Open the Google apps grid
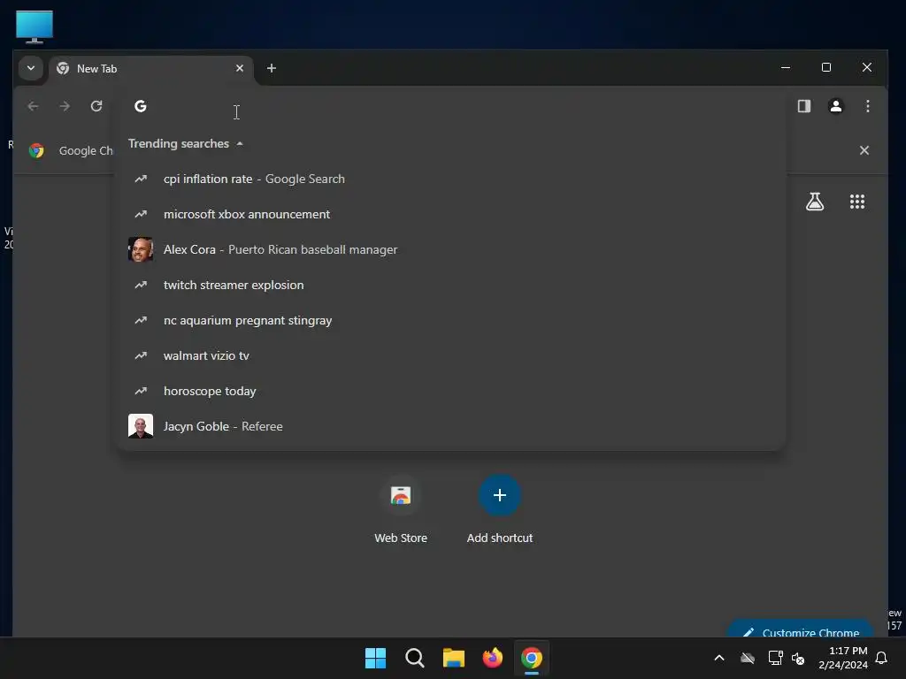 [x=856, y=202]
